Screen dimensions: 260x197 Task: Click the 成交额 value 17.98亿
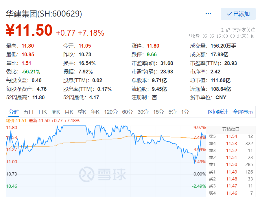[220, 55]
